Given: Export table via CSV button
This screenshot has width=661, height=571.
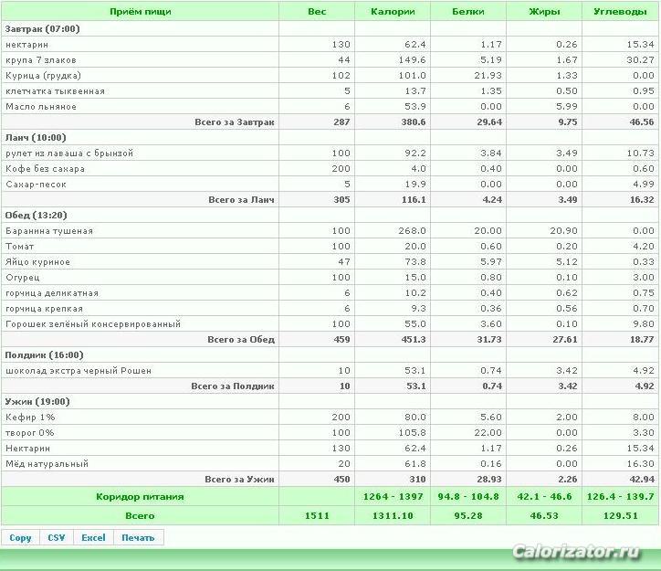Looking at the screenshot, I should pyautogui.click(x=57, y=538).
